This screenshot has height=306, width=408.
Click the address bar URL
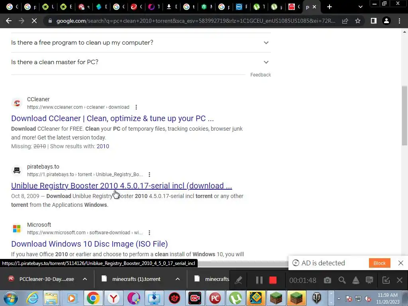[x=196, y=21]
